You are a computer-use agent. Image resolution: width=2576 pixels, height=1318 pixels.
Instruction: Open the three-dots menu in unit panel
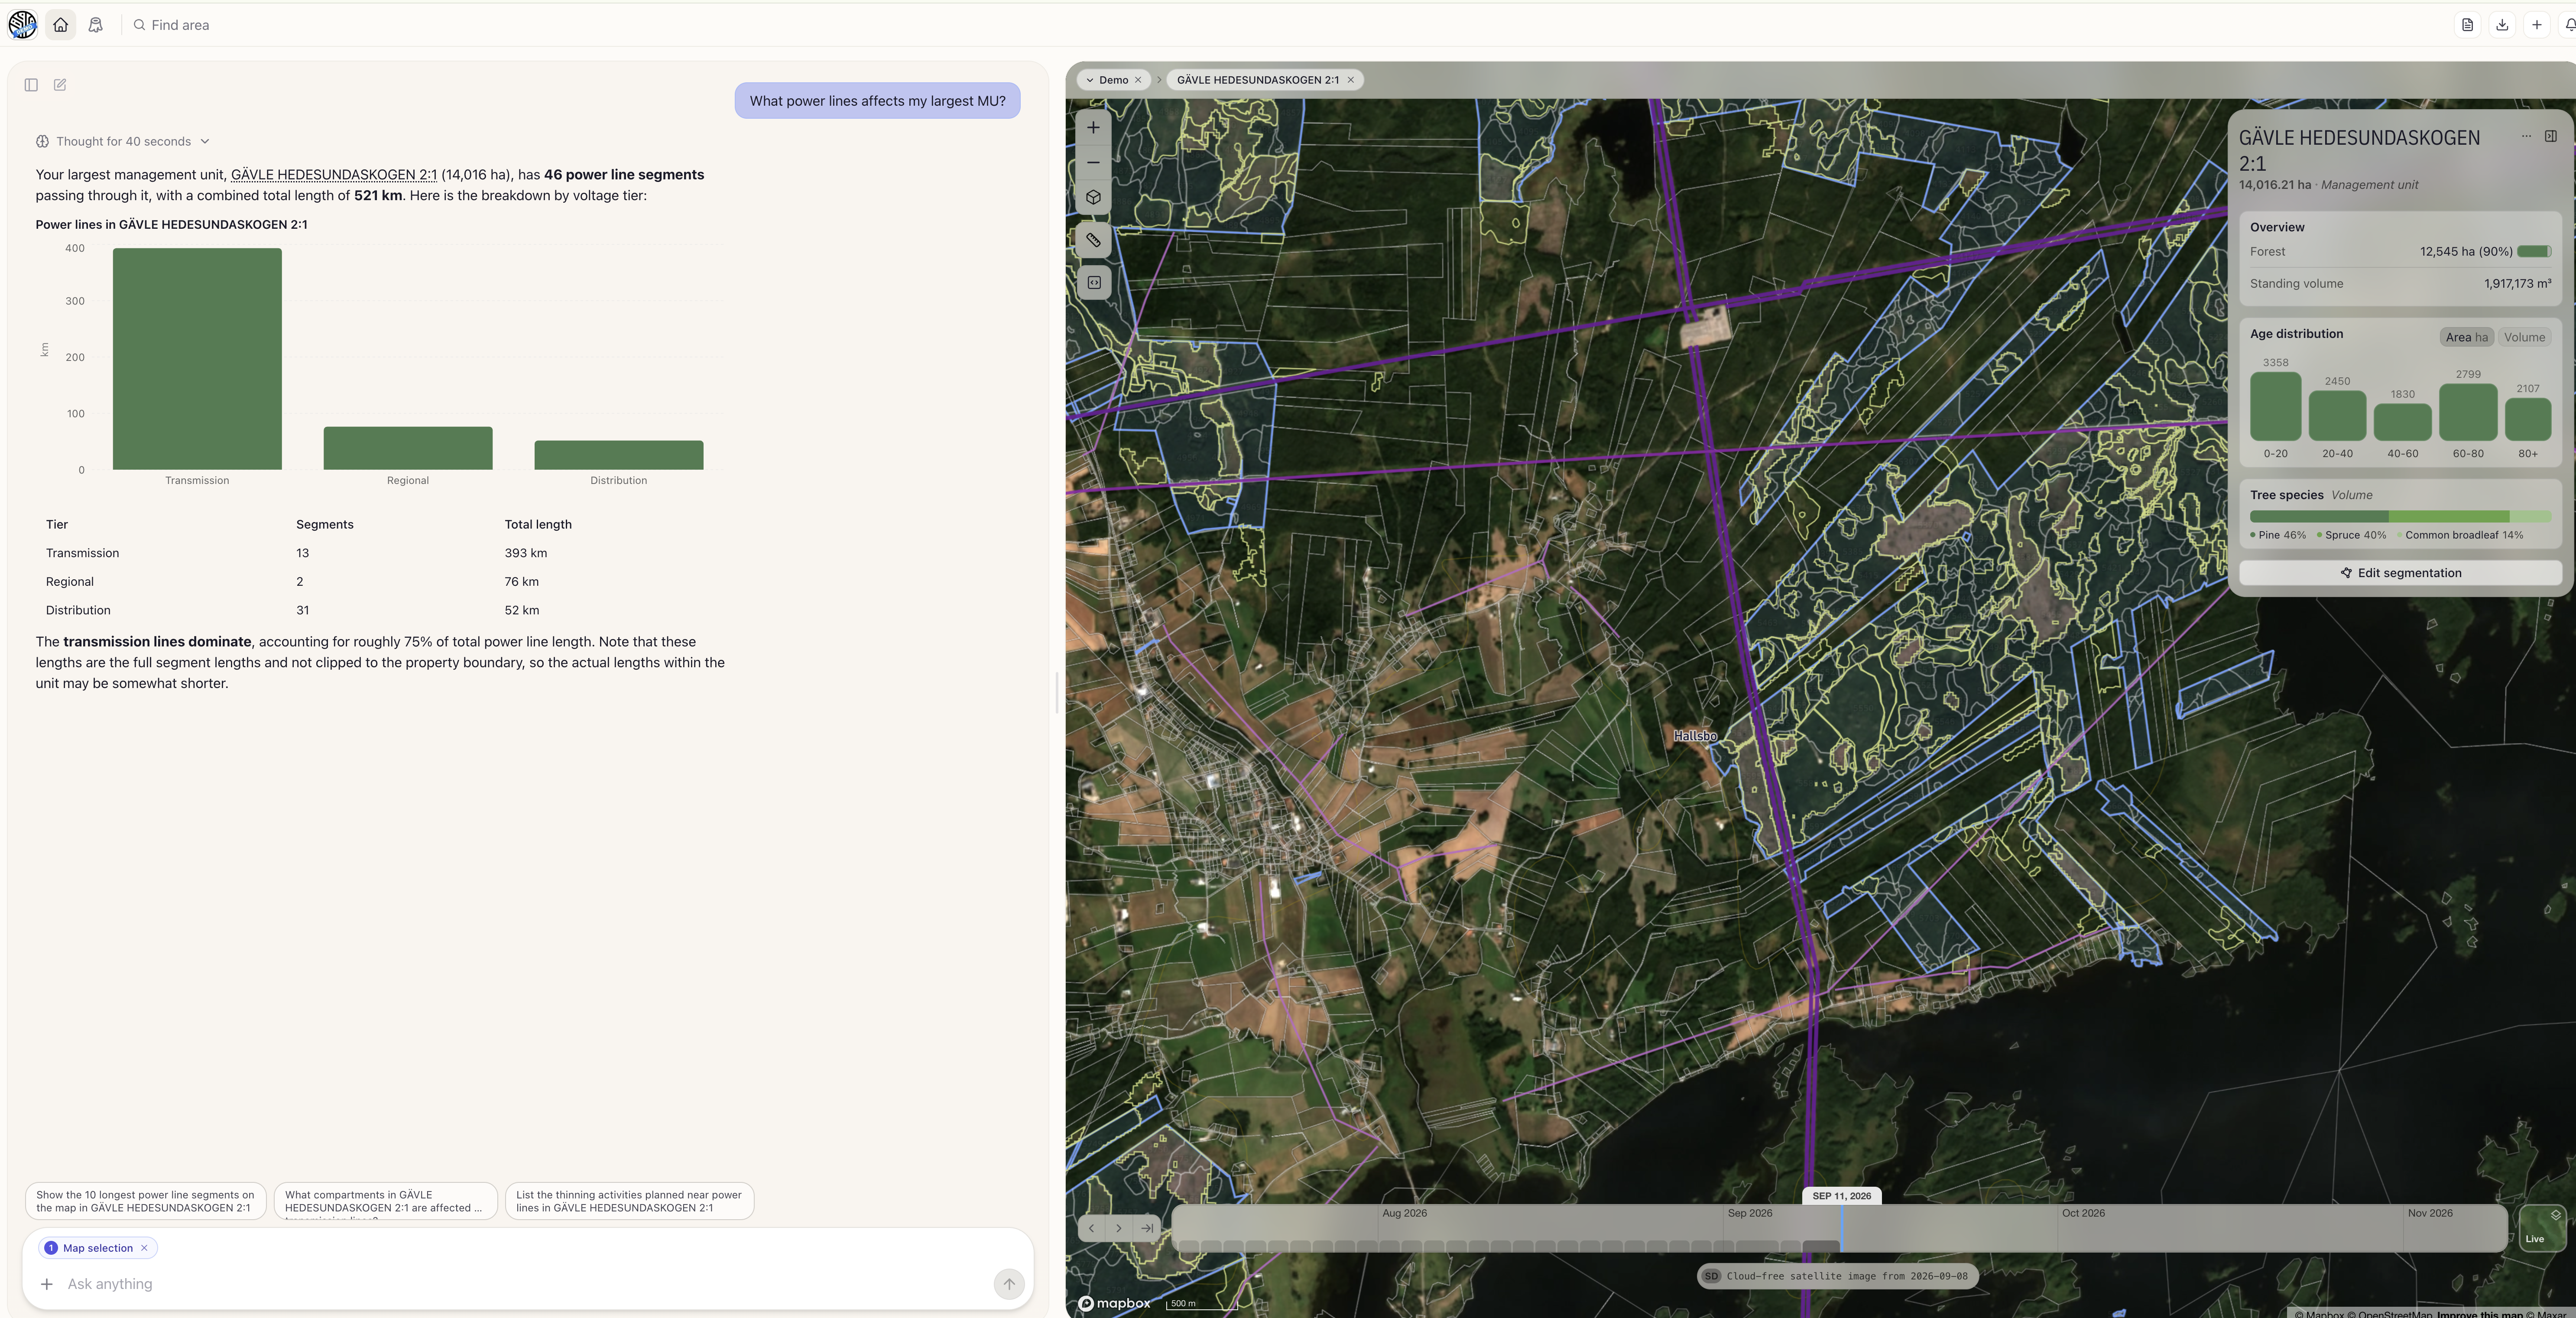(x=2526, y=136)
